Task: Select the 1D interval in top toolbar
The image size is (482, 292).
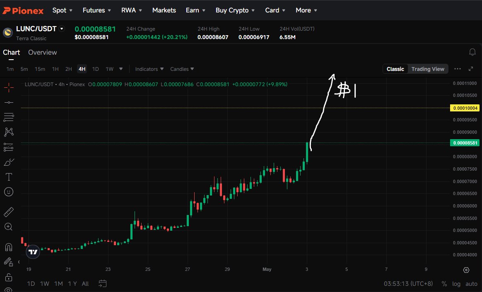Action: [96, 69]
